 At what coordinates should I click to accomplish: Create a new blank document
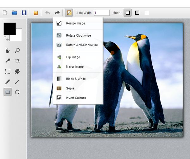point(5,13)
